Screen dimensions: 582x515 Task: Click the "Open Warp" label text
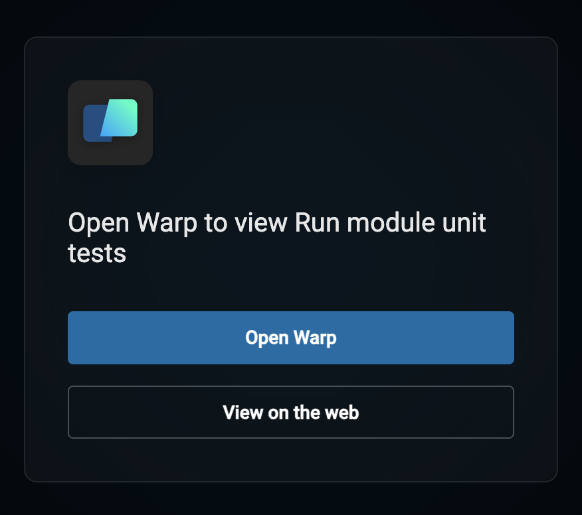(290, 338)
